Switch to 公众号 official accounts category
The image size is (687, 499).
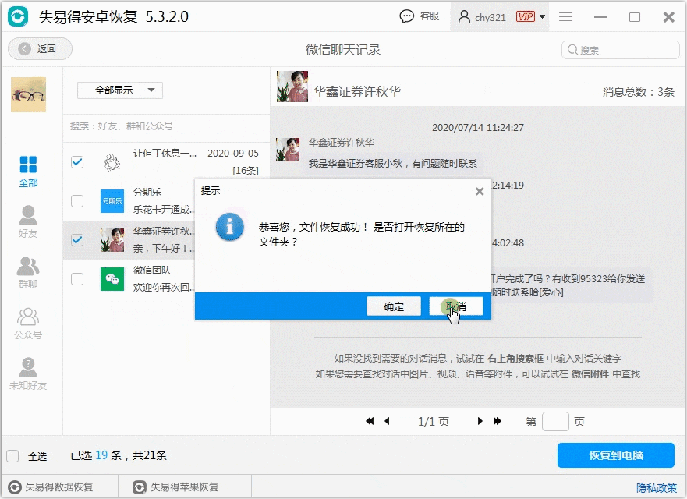[x=28, y=324]
